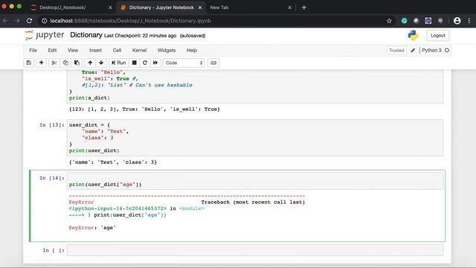The width and height of the screenshot is (476, 268).
Task: Click the print(s_dict) code line
Action: tap(89, 98)
